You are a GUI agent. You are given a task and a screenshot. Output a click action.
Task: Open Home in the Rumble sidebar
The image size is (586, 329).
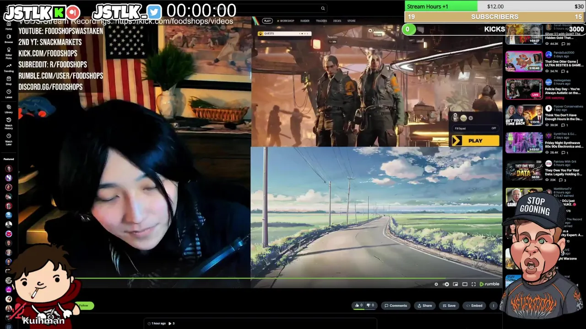[x=9, y=25]
